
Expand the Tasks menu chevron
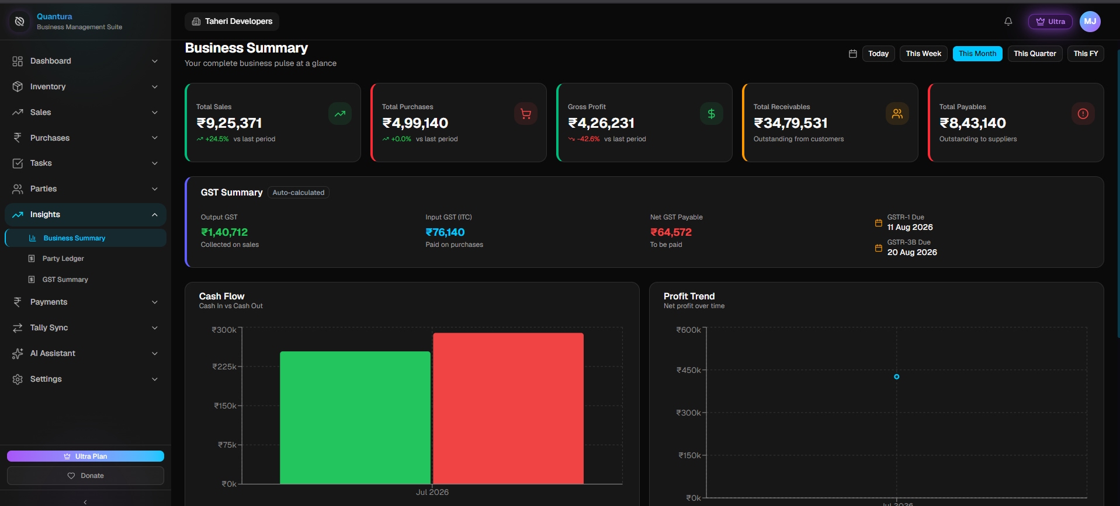pos(155,163)
